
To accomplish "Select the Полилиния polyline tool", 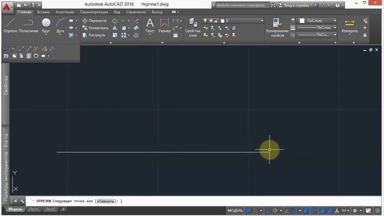I will pyautogui.click(x=29, y=25).
